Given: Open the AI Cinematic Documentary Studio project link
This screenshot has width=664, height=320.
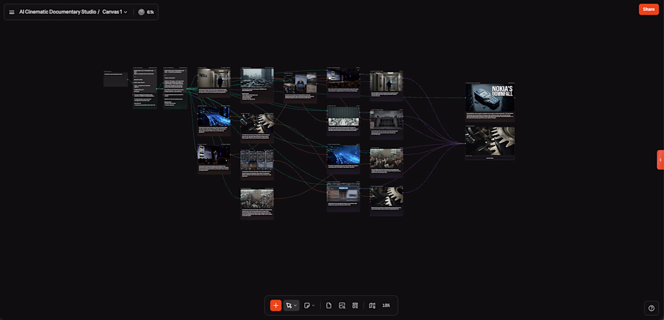Looking at the screenshot, I should click(x=57, y=12).
